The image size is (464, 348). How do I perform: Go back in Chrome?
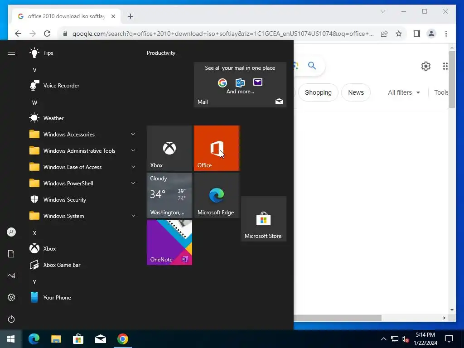pyautogui.click(x=18, y=34)
